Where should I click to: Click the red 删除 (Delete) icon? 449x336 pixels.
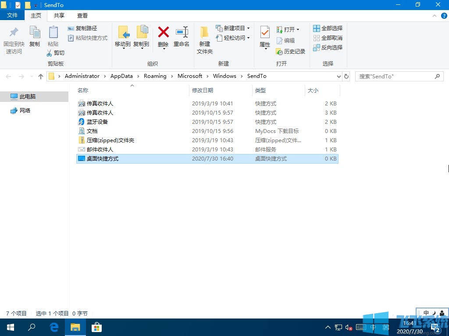click(x=163, y=37)
